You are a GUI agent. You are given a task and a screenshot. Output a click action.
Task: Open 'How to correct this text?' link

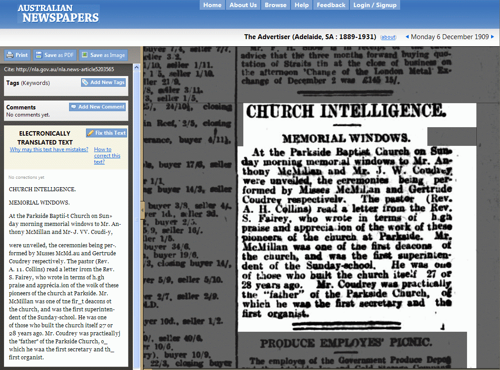coord(107,156)
